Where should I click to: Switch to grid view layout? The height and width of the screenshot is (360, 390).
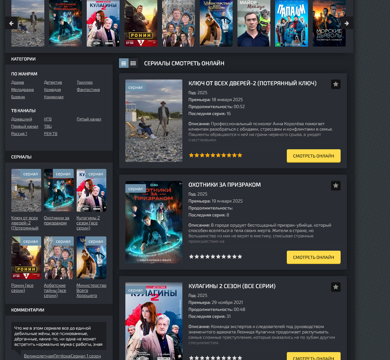click(x=133, y=63)
